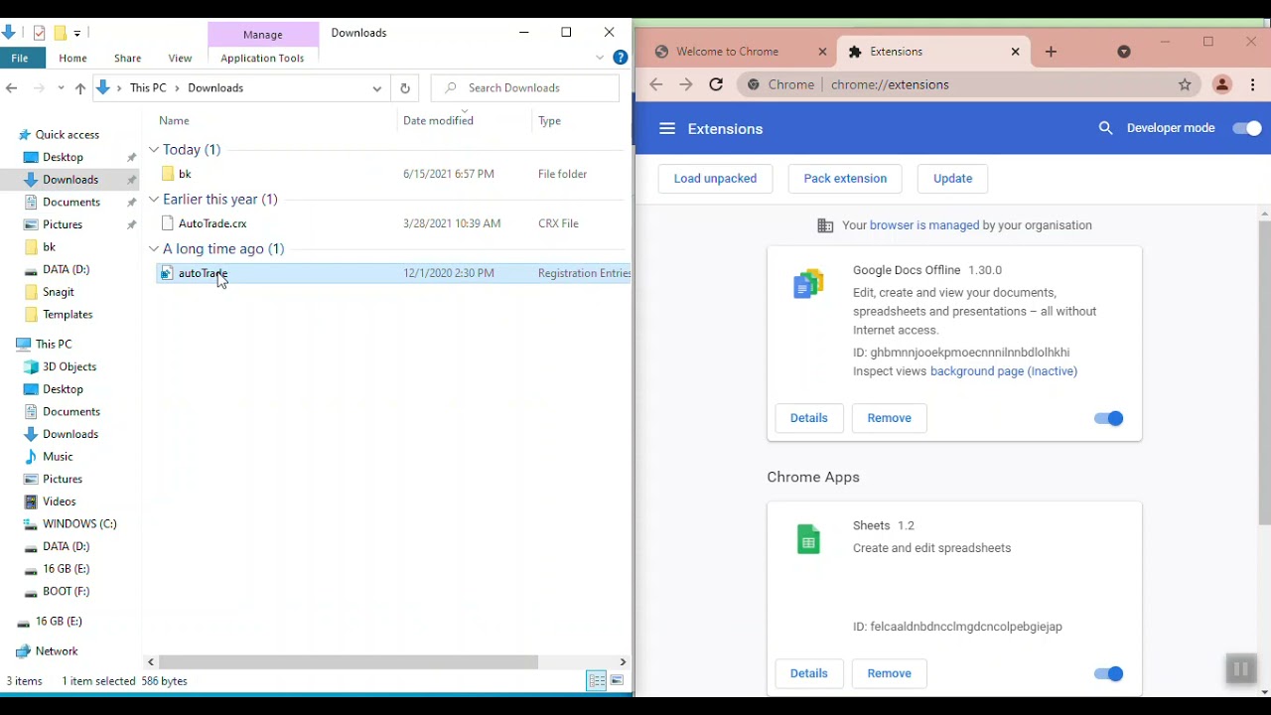Go forward in Chrome
The height and width of the screenshot is (715, 1271).
[x=686, y=84]
